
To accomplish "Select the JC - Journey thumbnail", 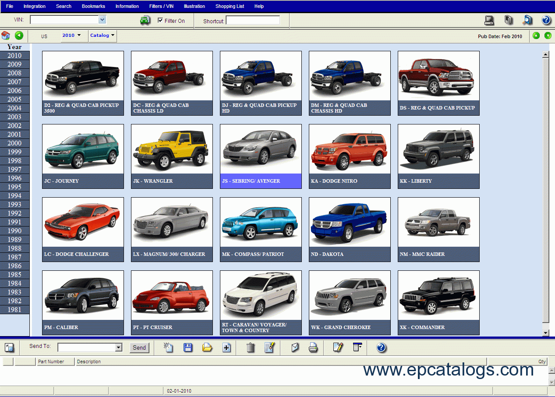I will [83, 156].
